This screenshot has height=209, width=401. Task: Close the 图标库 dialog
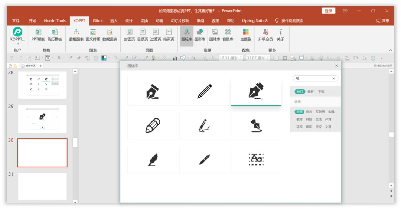pyautogui.click(x=336, y=66)
